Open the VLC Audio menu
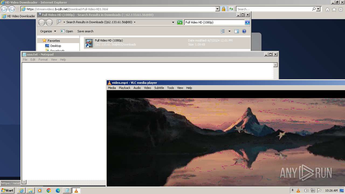Image resolution: width=345 pixels, height=194 pixels. [137, 88]
